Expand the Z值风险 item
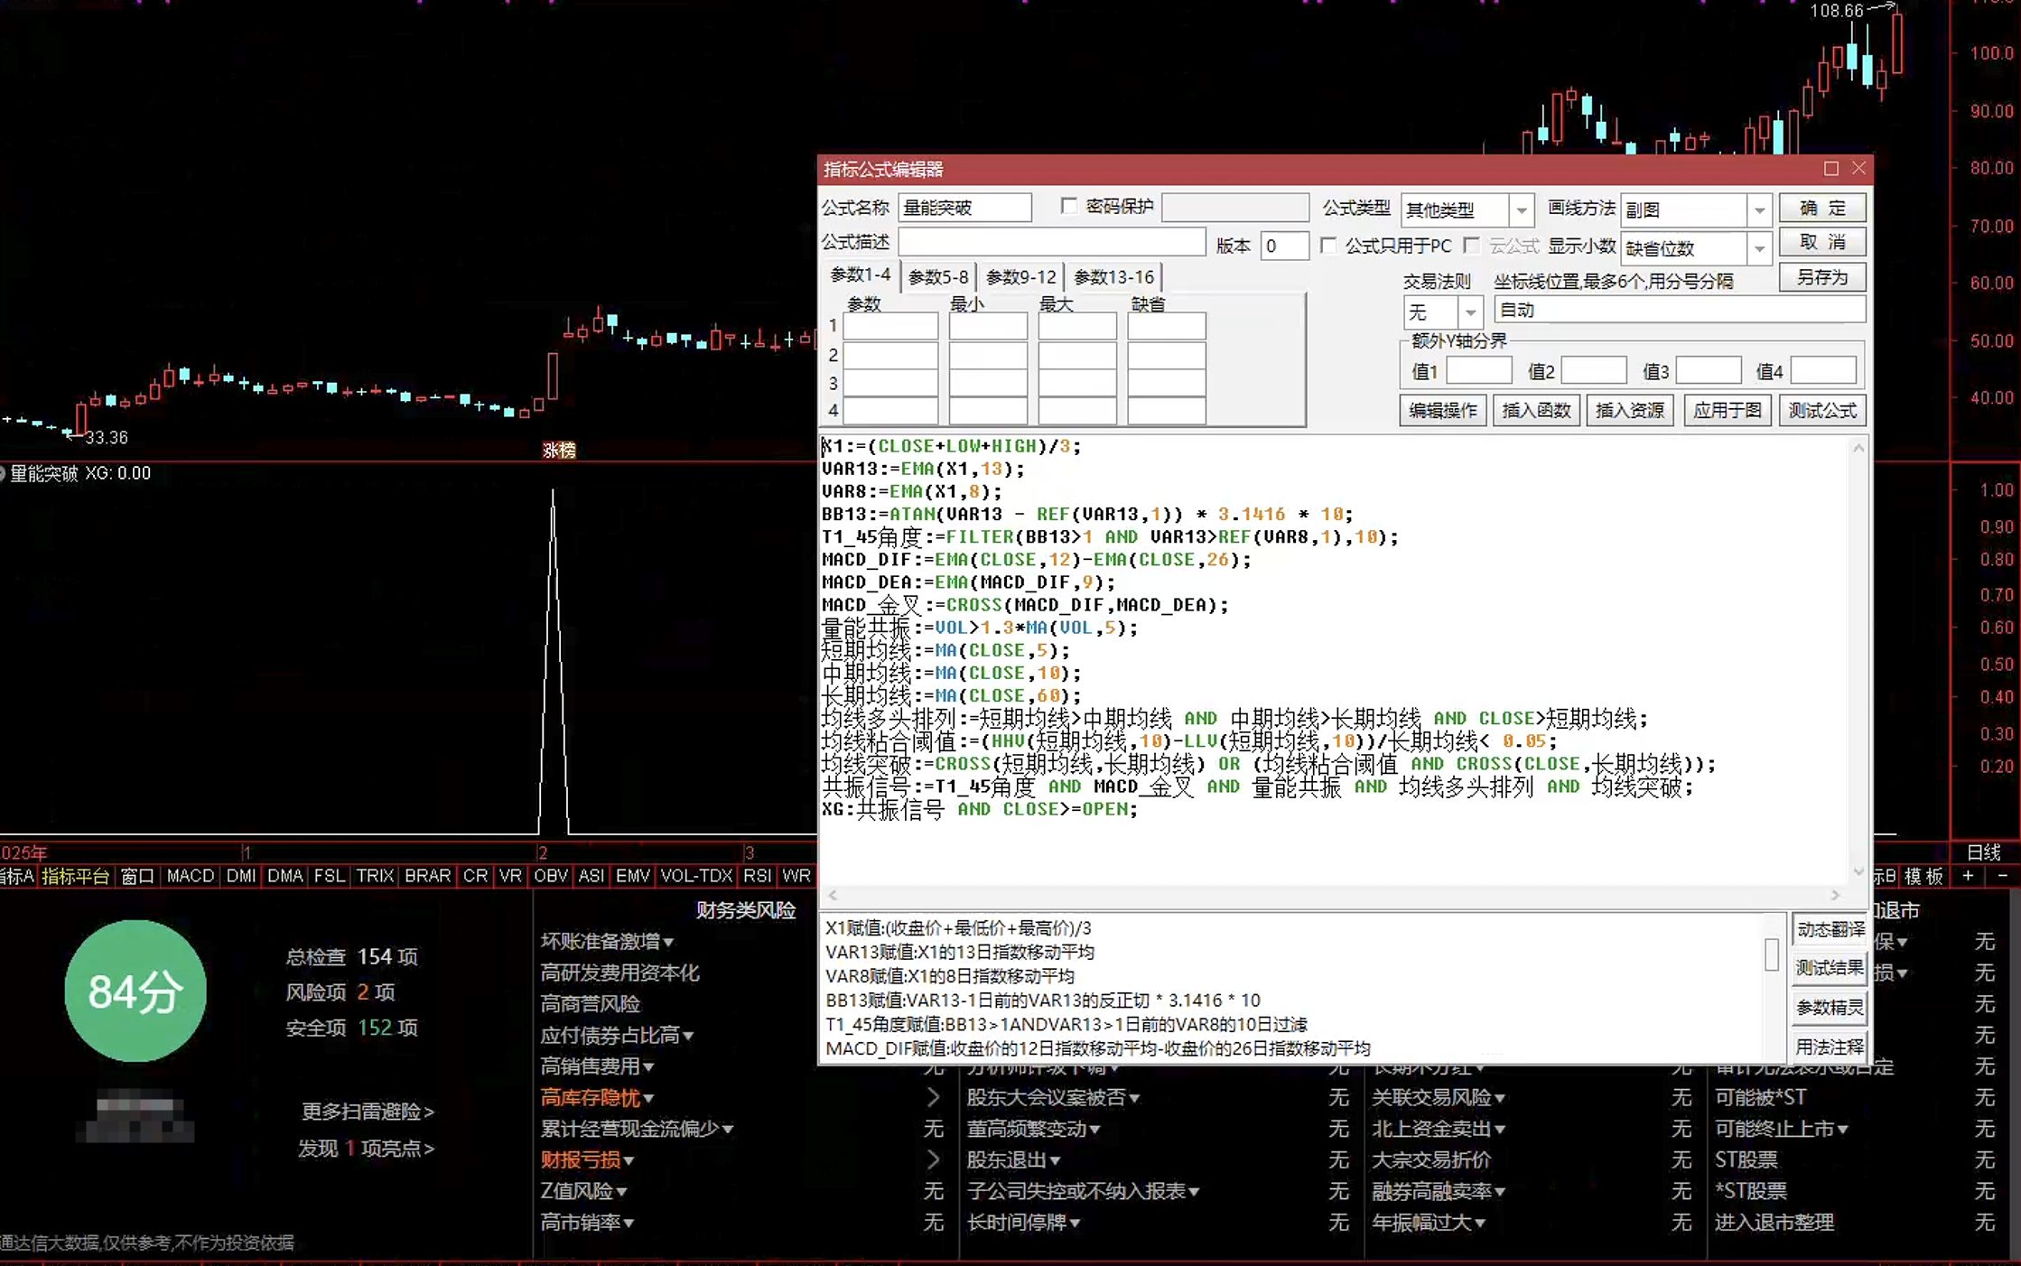Image resolution: width=2021 pixels, height=1266 pixels. click(x=583, y=1192)
